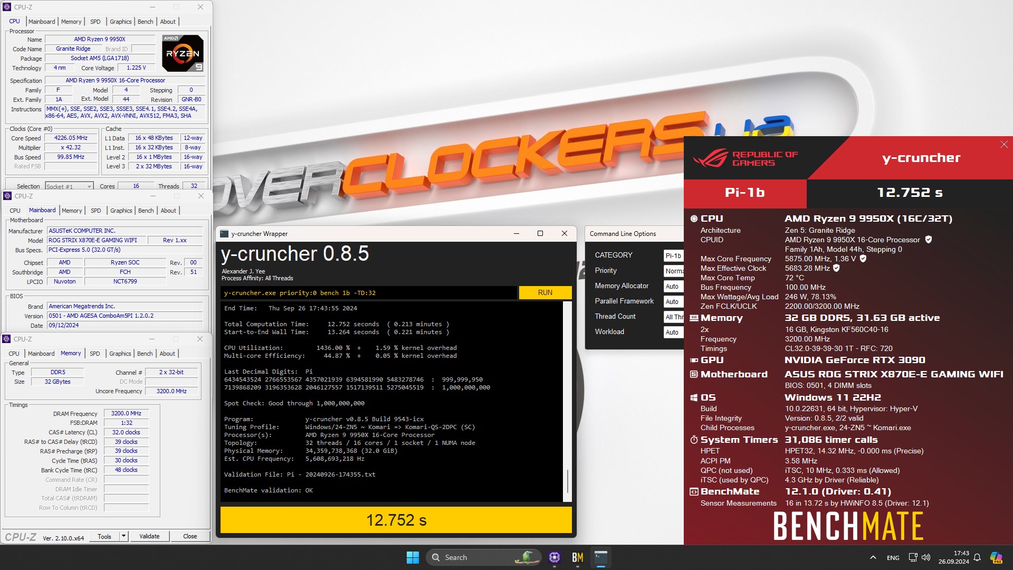Open the Bench tab in the top CPU-Z window
Viewport: 1013px width, 570px height.
(x=145, y=22)
